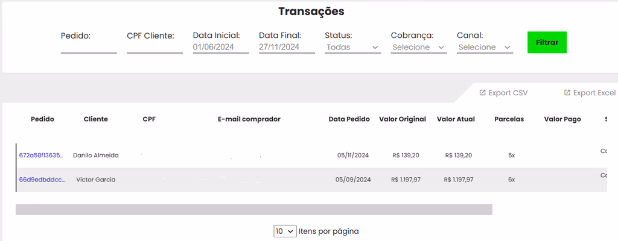The image size is (618, 241).
Task: Click the Data Inicial date field
Action: click(221, 47)
